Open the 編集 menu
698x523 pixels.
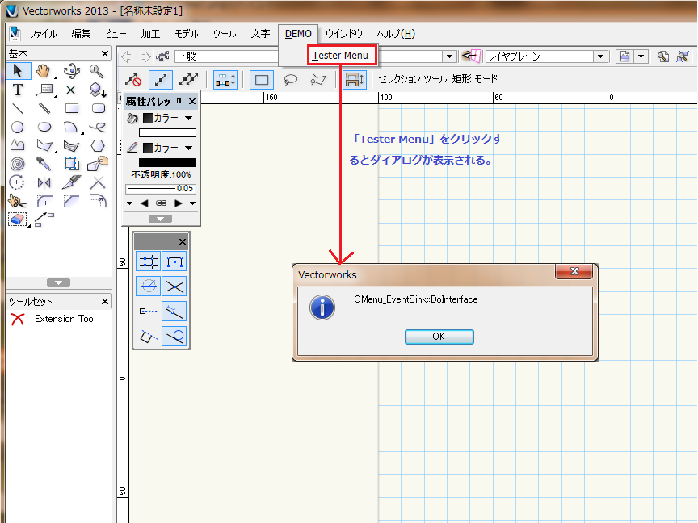click(x=81, y=34)
